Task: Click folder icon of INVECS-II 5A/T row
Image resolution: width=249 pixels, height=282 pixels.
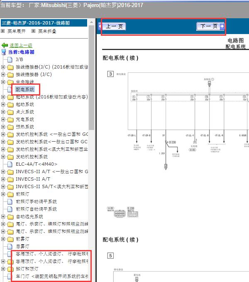Action: pyautogui.click(x=10, y=187)
